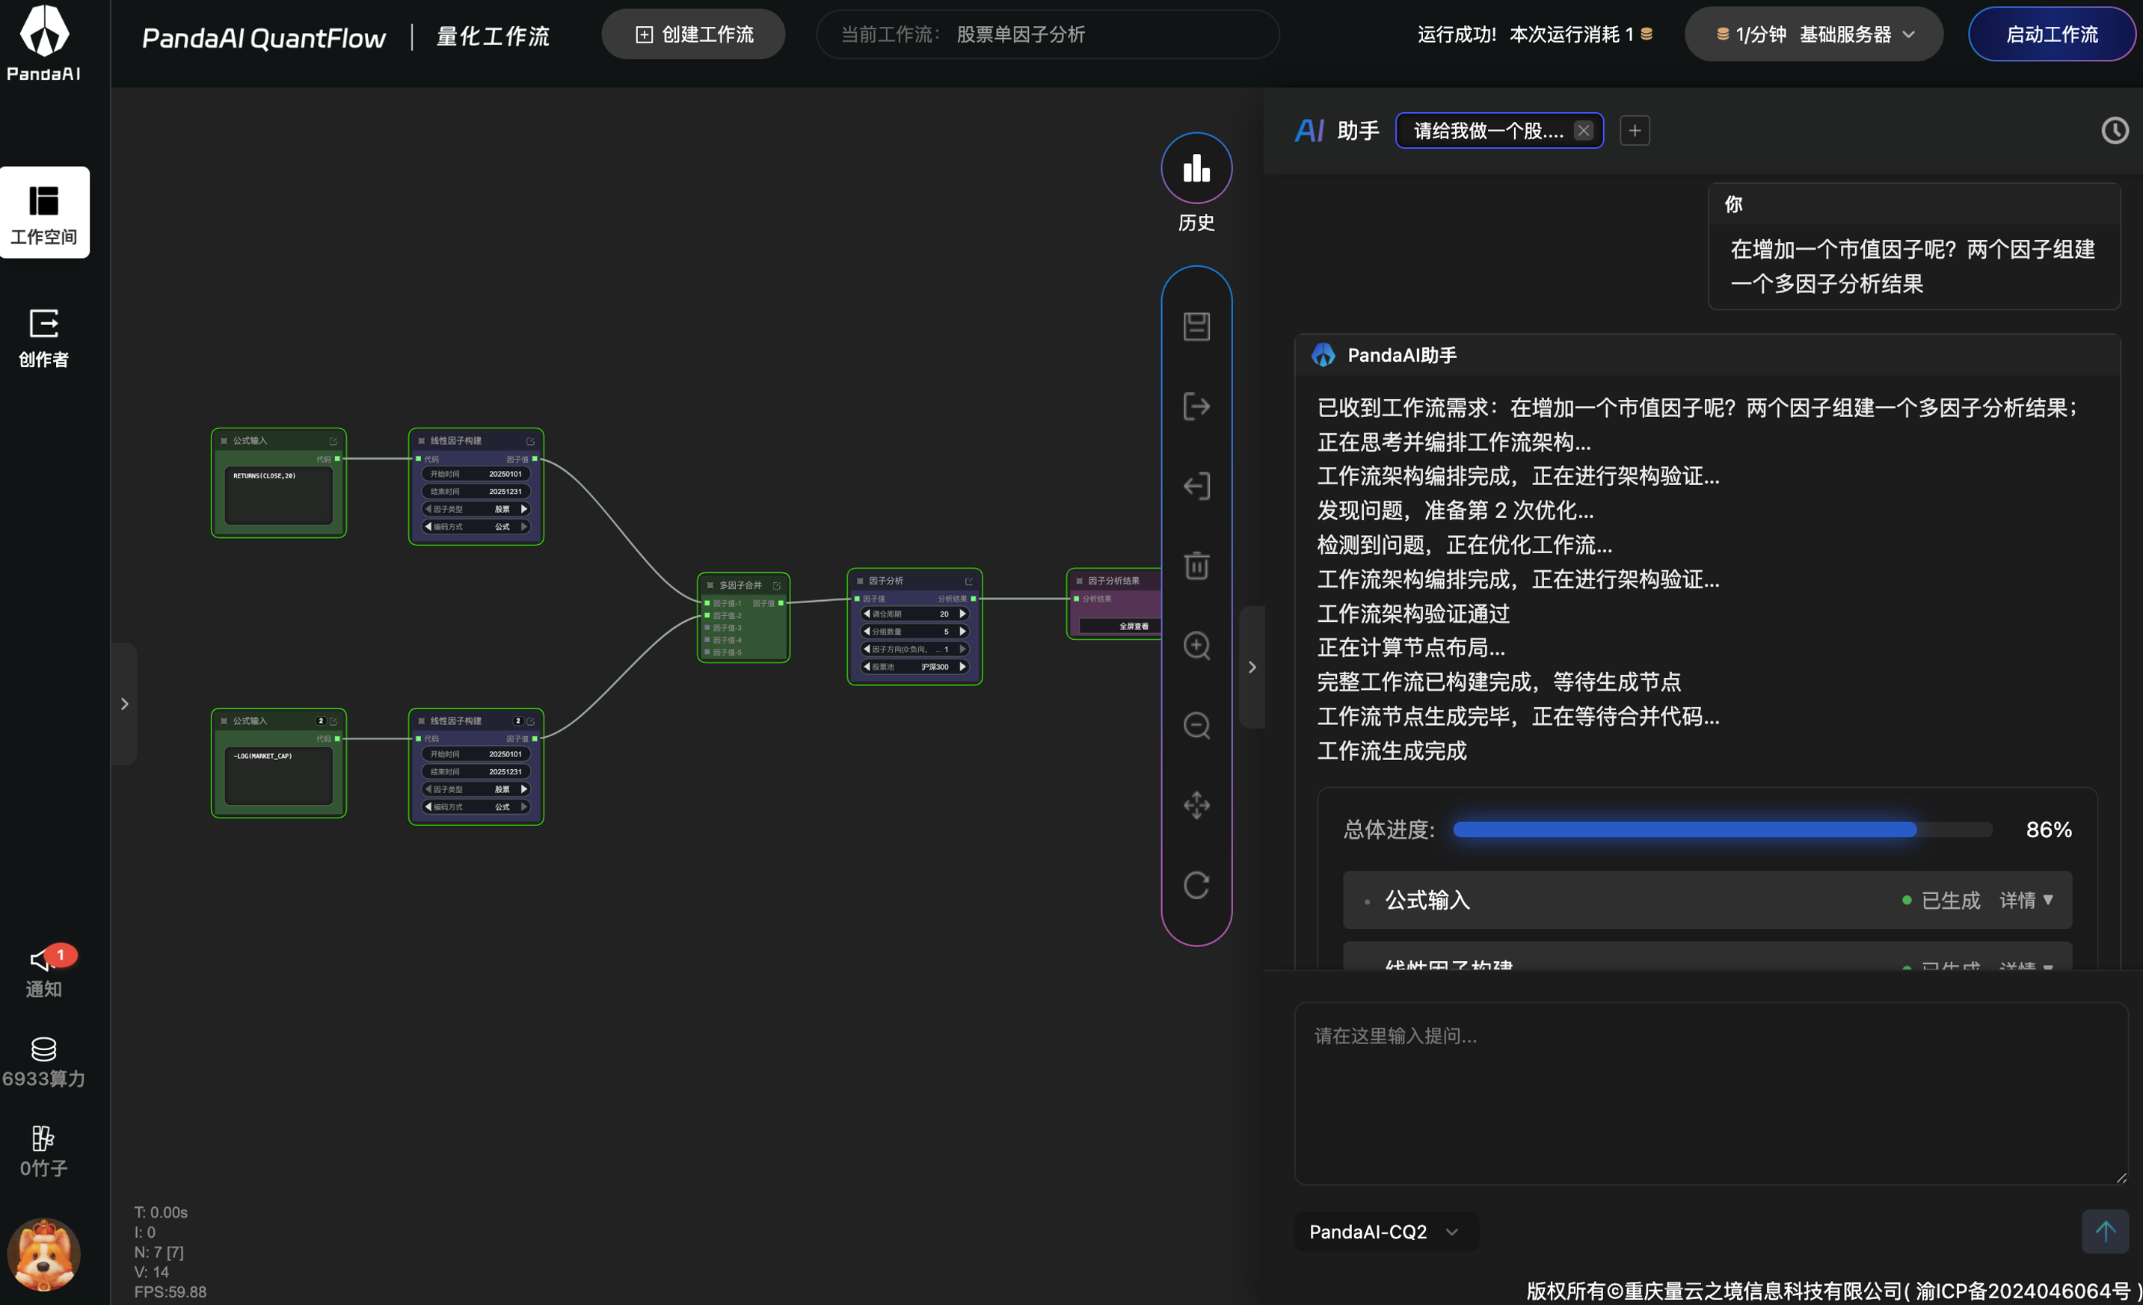Click the 运行成功 status message
Screen dimensions: 2143x1305
click(x=1534, y=35)
